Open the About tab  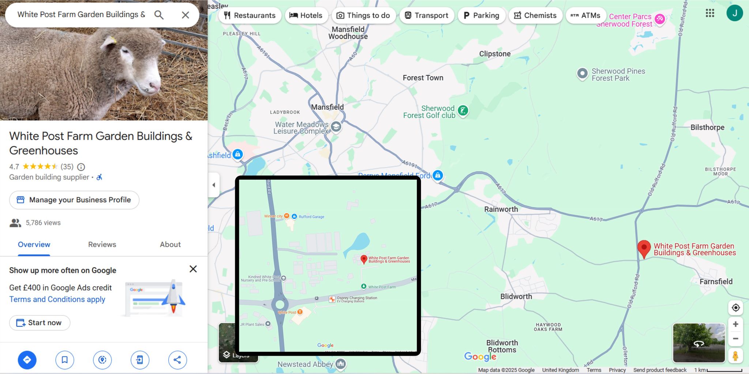[170, 244]
